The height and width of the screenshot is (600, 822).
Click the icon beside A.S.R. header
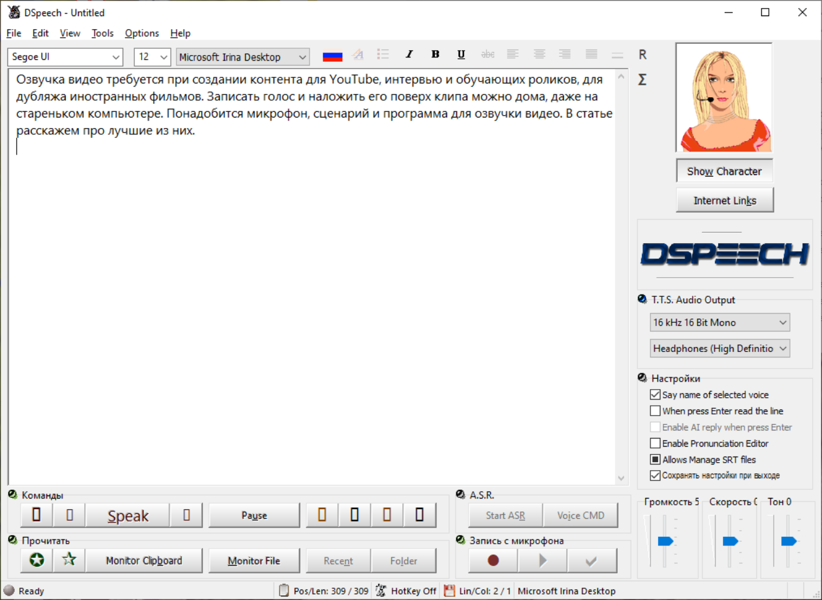click(461, 495)
